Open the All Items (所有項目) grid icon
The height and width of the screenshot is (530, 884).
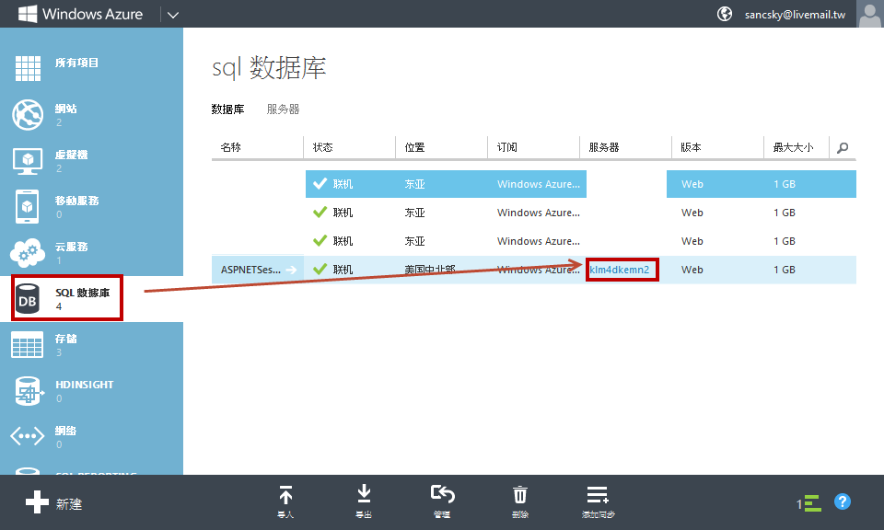[28, 68]
